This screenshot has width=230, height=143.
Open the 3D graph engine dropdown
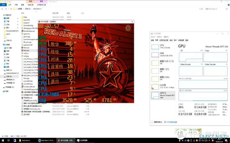click(180, 51)
